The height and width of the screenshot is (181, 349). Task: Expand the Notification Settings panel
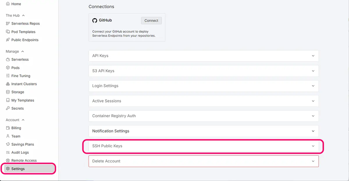tap(203, 131)
